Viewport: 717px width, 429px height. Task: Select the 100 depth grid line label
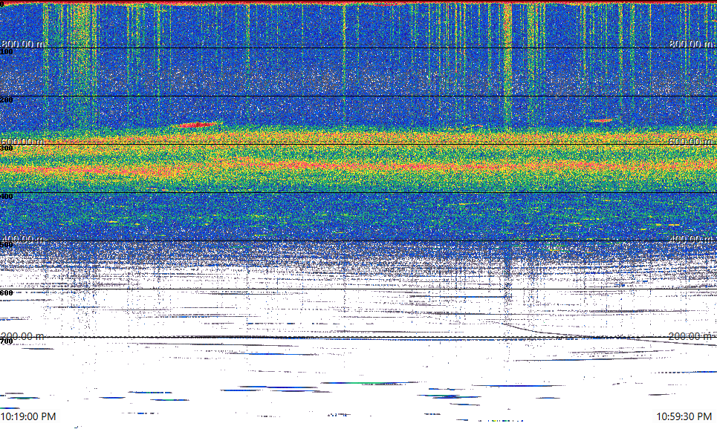click(7, 52)
